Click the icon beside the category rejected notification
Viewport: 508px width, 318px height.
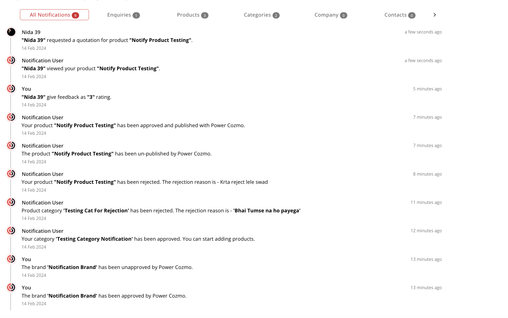click(11, 202)
